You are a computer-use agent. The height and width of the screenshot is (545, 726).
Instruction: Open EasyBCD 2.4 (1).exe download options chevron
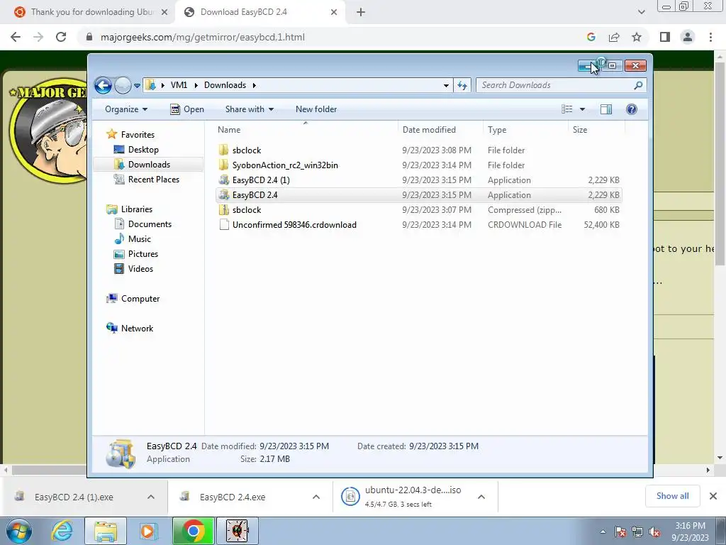coord(151,497)
